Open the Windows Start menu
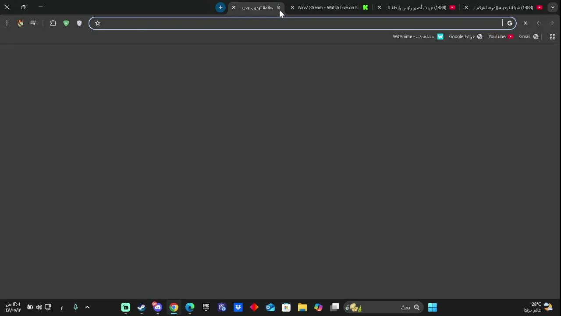561x316 pixels. (x=433, y=307)
